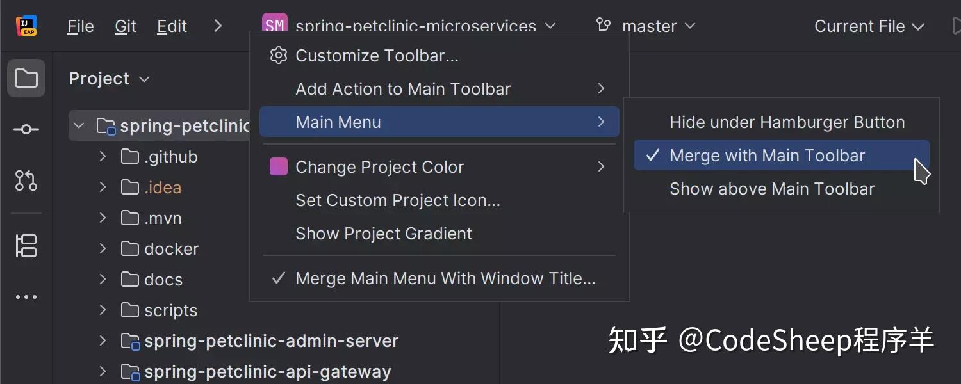Screen dimensions: 961x384
Task: Open the Commit tool window from sidebar
Action: click(26, 129)
